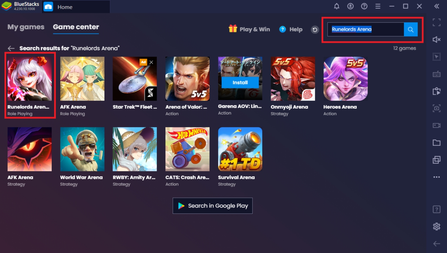Click the Garena AOV title text

point(240,106)
